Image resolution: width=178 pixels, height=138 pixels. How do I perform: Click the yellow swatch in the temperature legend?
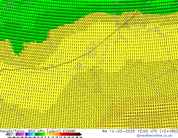(46, 134)
